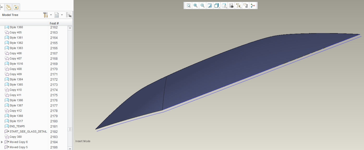Image resolution: width=364 pixels, height=150 pixels.
Task: Click the Model Tree scrollbar thumb
Action: click(70, 129)
